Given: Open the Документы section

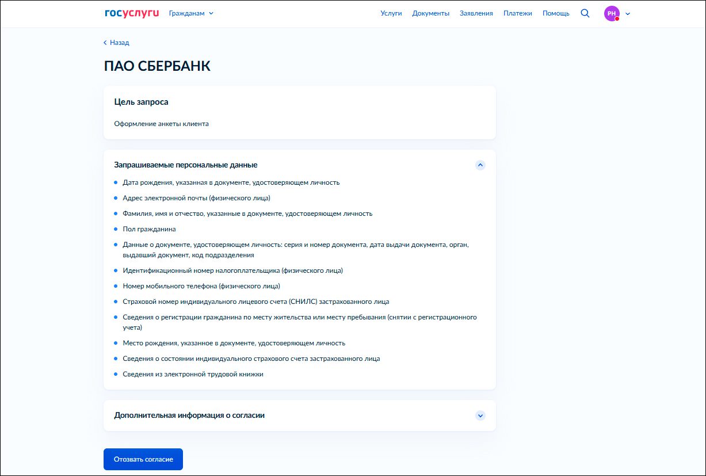Looking at the screenshot, I should 431,13.
